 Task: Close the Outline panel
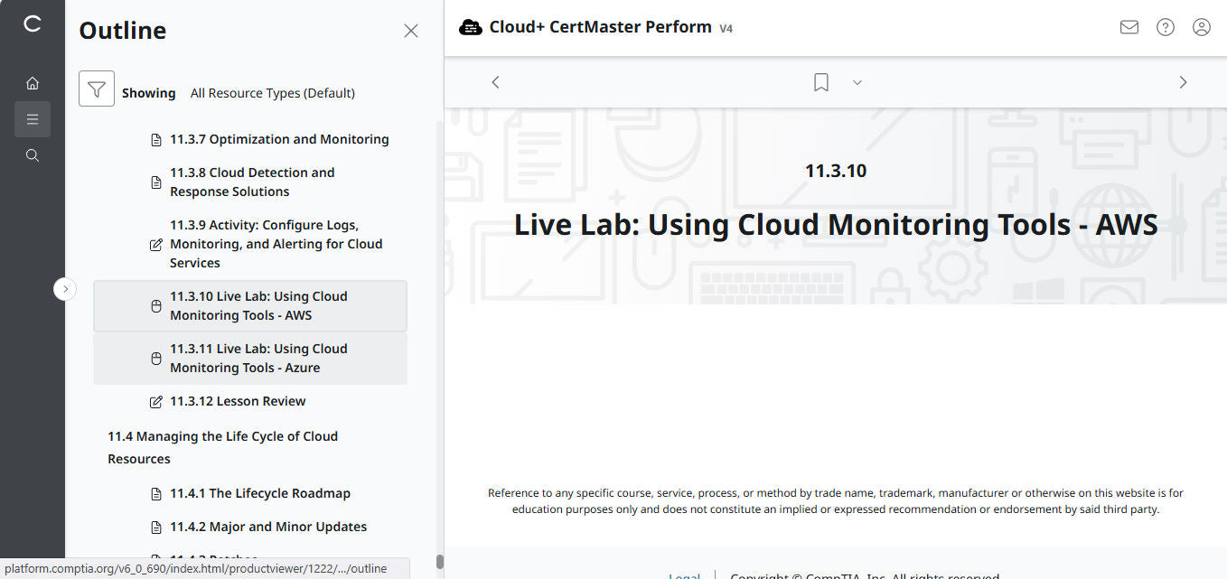(411, 30)
